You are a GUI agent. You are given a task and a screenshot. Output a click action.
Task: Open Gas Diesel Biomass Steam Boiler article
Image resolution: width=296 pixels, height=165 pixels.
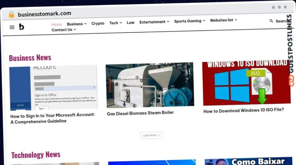[140, 113]
